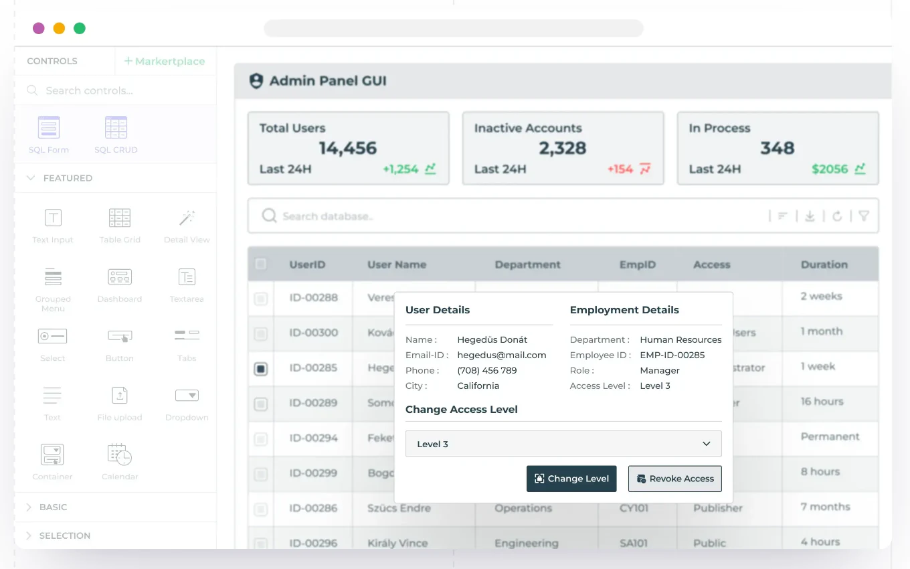Open the filter funnel icon
The image size is (910, 569).
click(864, 216)
